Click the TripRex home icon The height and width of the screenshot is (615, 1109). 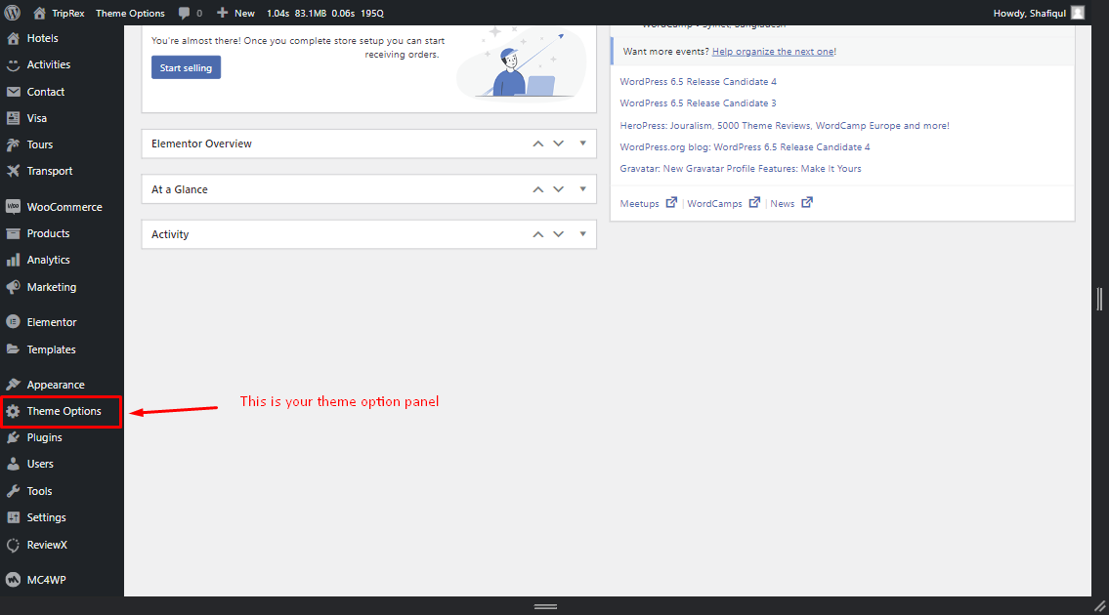pos(40,13)
